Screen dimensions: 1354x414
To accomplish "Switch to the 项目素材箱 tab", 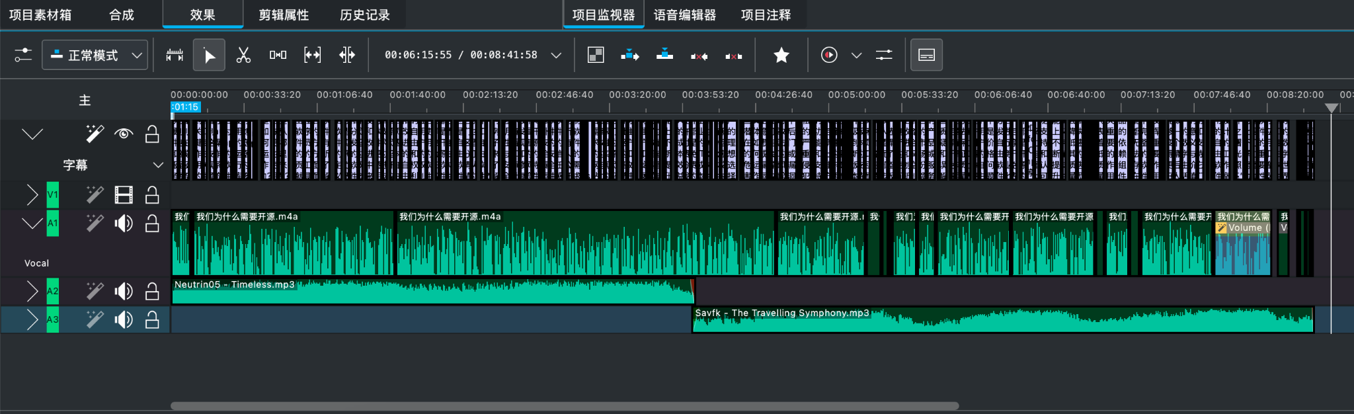I will tap(40, 15).
